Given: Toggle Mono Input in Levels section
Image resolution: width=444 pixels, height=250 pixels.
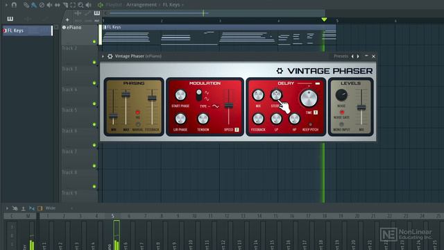Looking at the screenshot, I should (x=341, y=124).
